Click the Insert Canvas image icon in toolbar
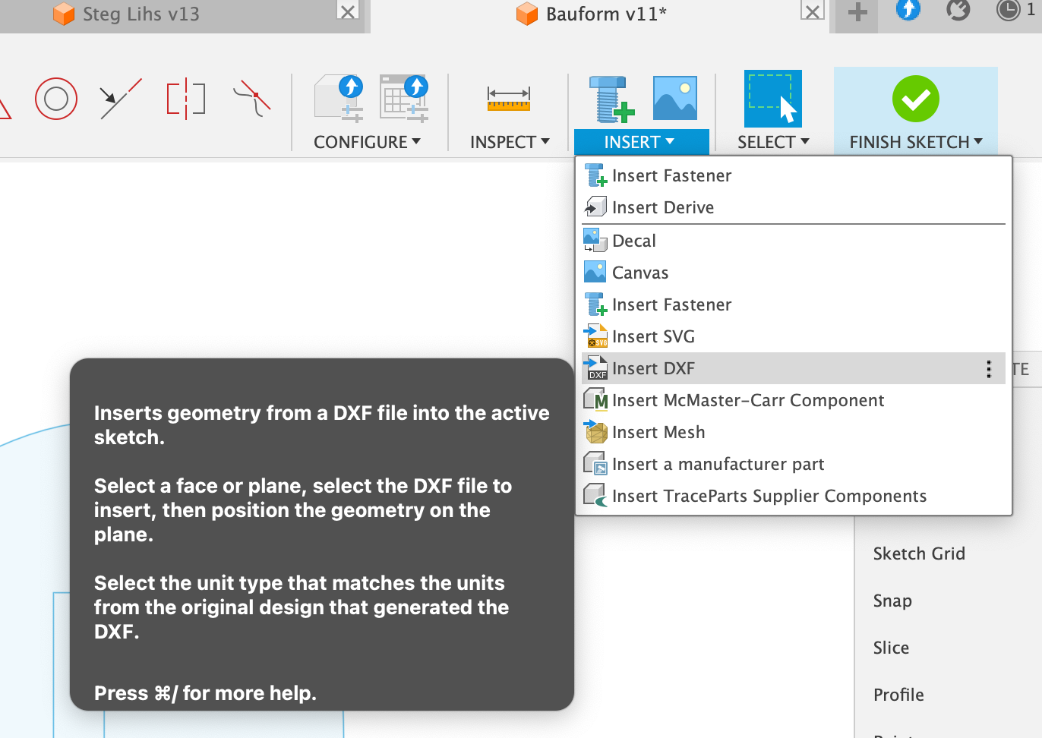This screenshot has height=738, width=1042. tap(674, 99)
